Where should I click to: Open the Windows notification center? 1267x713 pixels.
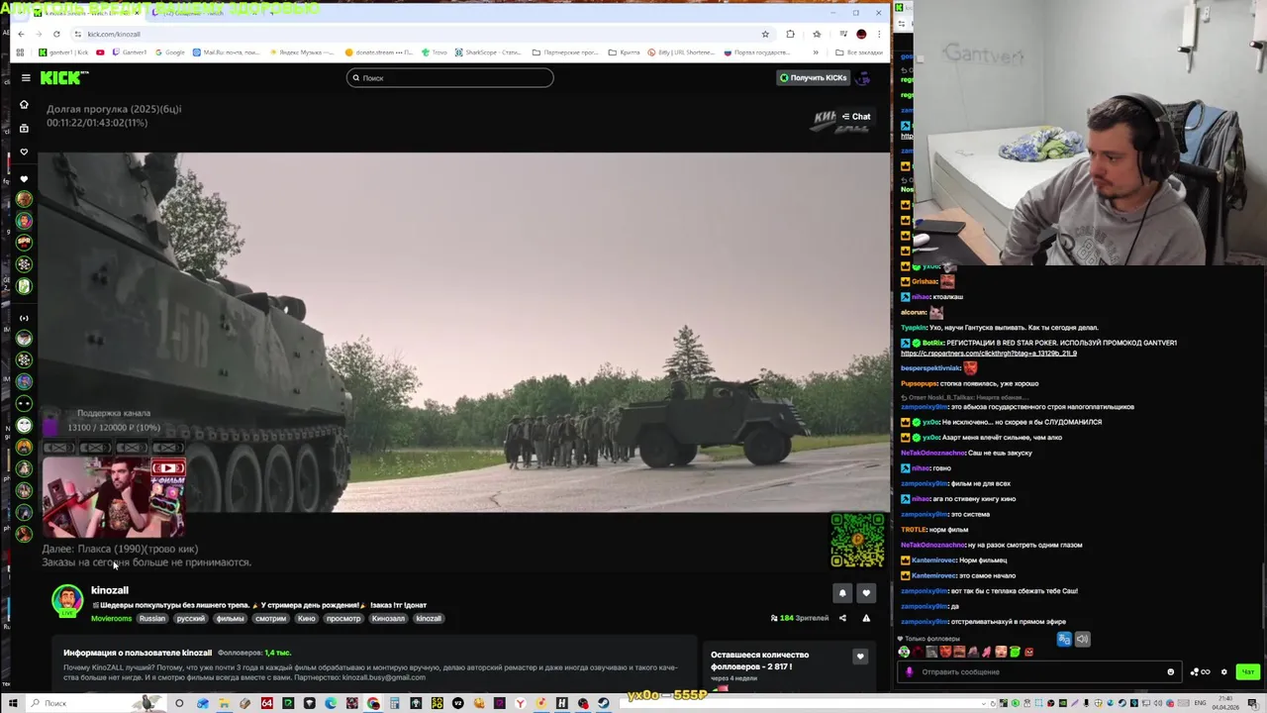point(1253,703)
